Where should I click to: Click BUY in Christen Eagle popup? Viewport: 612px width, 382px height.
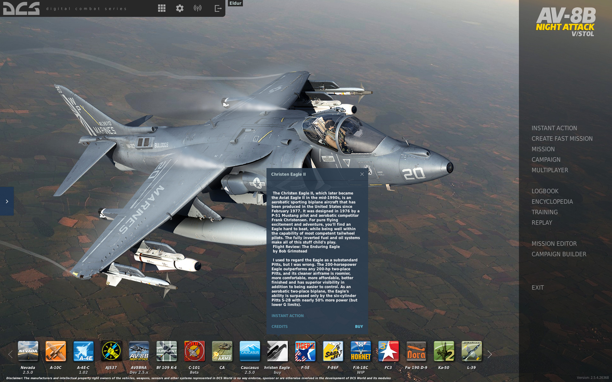tap(359, 327)
